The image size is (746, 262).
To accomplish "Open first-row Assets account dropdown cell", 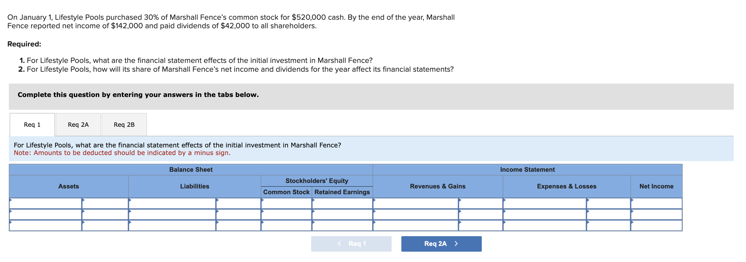I will click(45, 203).
